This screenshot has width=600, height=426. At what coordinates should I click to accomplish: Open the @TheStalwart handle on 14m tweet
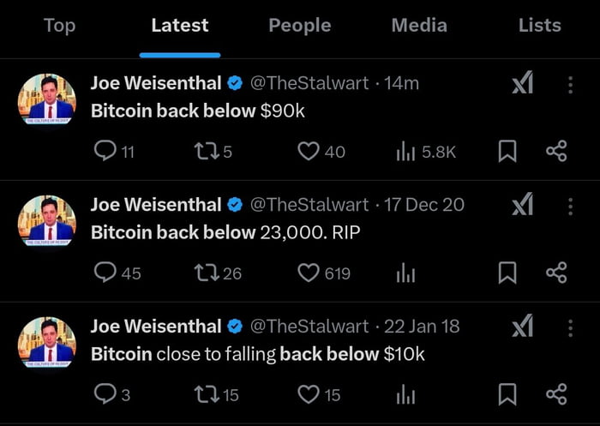coord(309,83)
